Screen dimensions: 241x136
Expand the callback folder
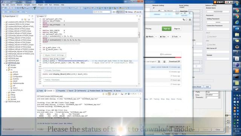click(9, 74)
